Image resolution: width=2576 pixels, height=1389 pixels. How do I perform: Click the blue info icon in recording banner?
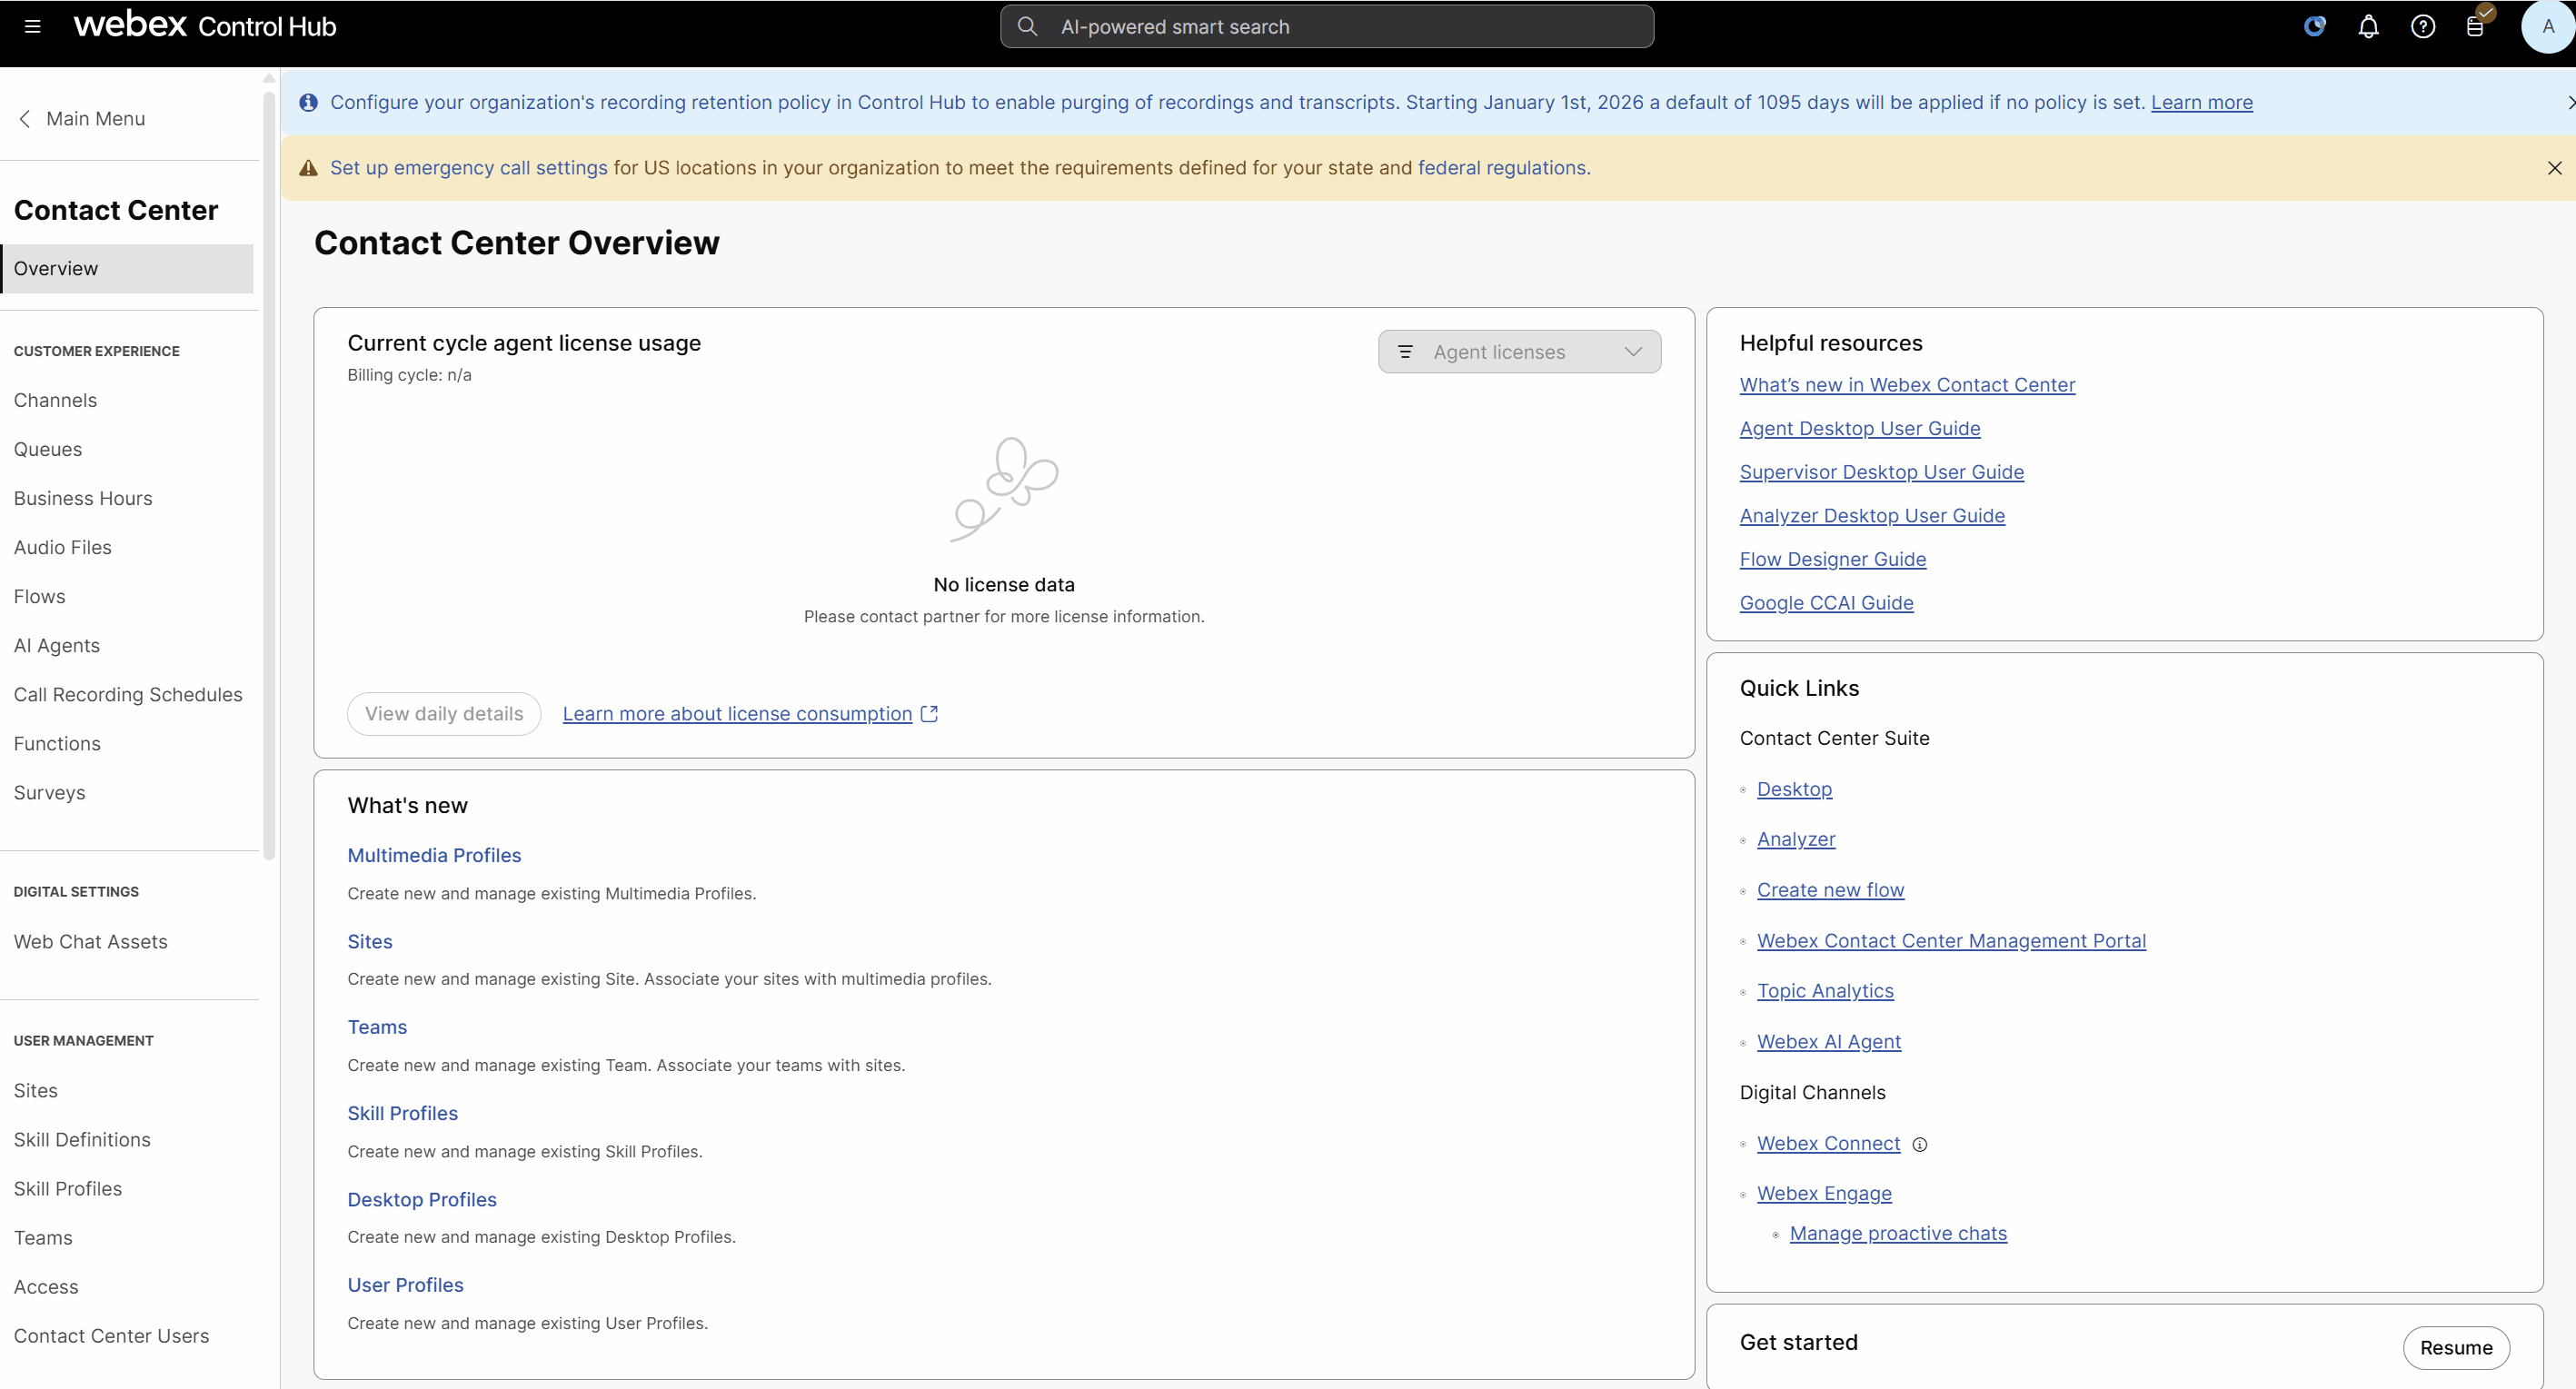(309, 103)
